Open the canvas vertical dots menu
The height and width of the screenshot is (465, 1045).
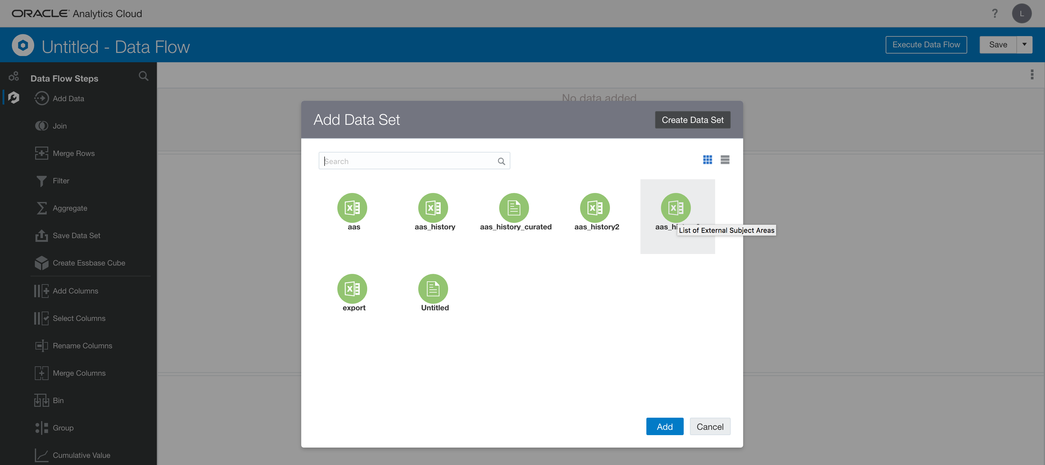click(1032, 74)
